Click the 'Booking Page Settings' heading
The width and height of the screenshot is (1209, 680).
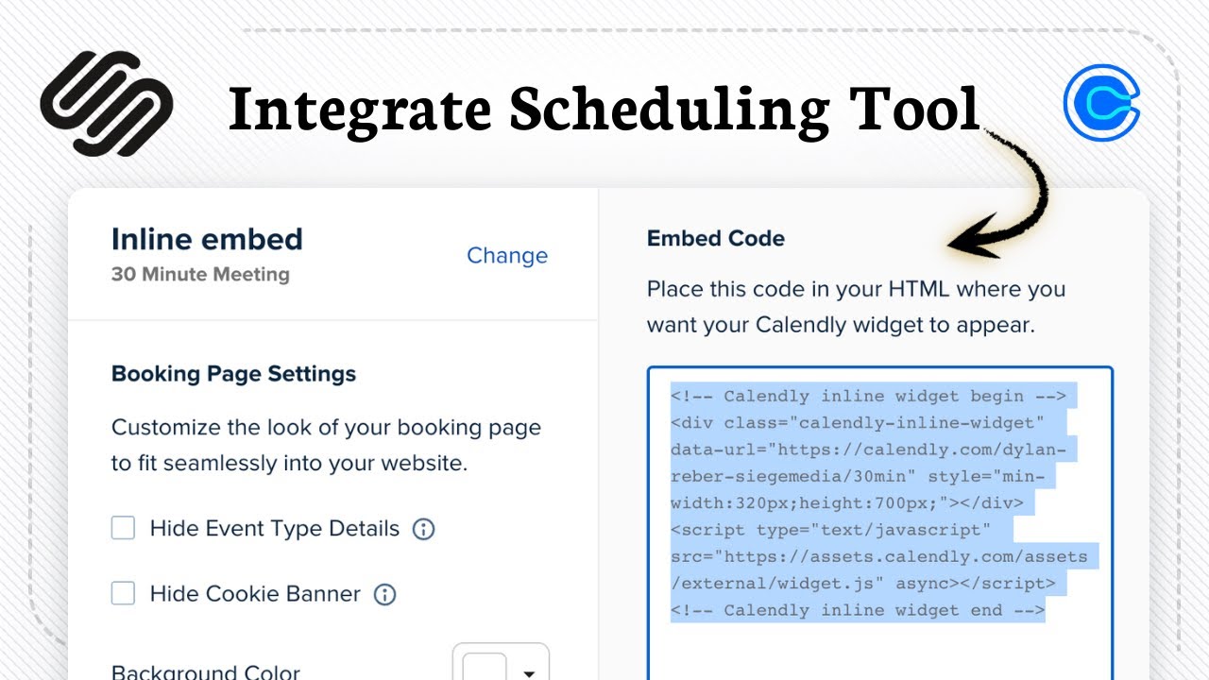click(234, 373)
